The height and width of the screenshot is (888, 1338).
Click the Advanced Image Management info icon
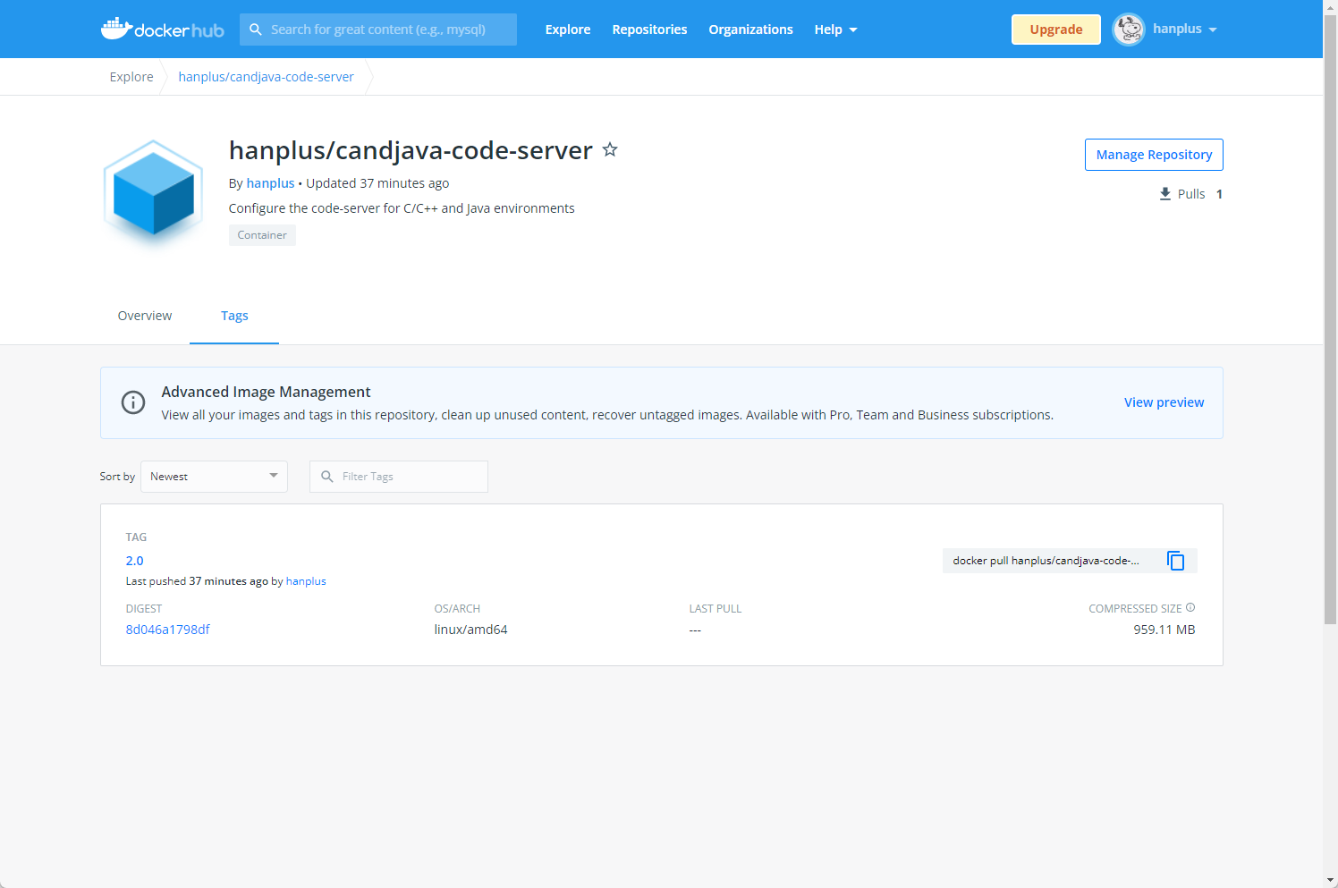(x=133, y=402)
